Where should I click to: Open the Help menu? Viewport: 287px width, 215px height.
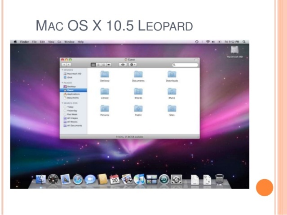(80, 42)
